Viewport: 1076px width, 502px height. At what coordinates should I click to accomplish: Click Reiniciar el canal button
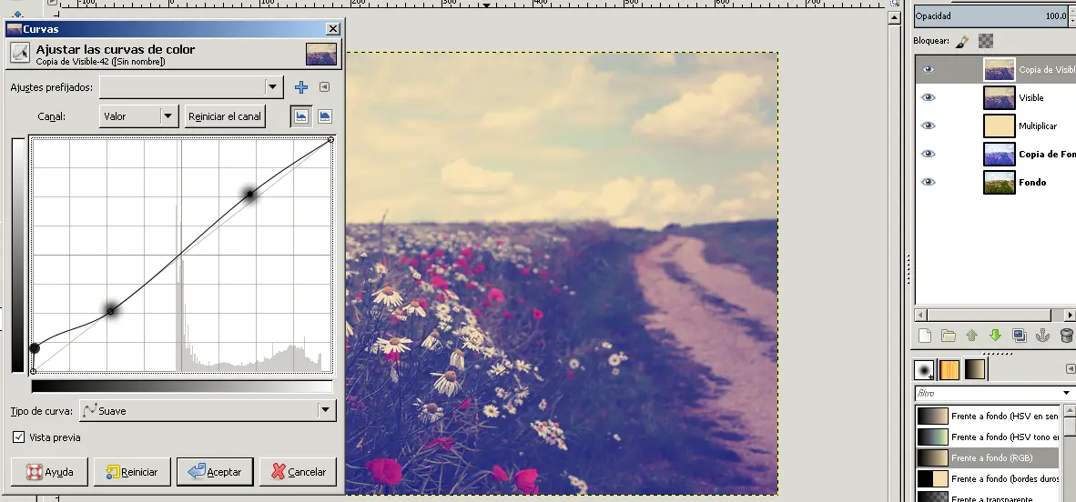pos(225,115)
